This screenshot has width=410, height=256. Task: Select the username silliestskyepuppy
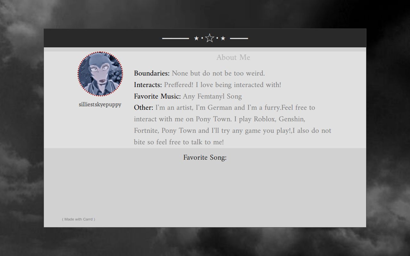(100, 105)
